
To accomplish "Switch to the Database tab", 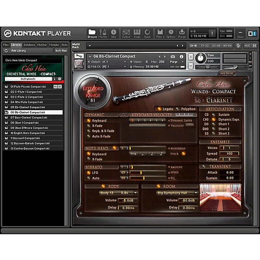I will [29, 45].
